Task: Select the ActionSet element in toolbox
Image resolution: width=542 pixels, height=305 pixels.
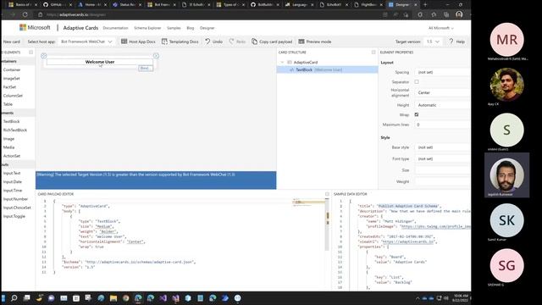Action: click(12, 156)
